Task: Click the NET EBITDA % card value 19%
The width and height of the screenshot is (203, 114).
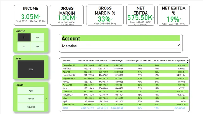Action: click(x=173, y=19)
